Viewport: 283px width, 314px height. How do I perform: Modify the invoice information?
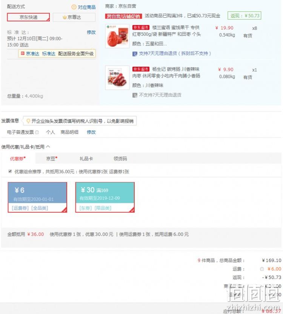point(91,132)
